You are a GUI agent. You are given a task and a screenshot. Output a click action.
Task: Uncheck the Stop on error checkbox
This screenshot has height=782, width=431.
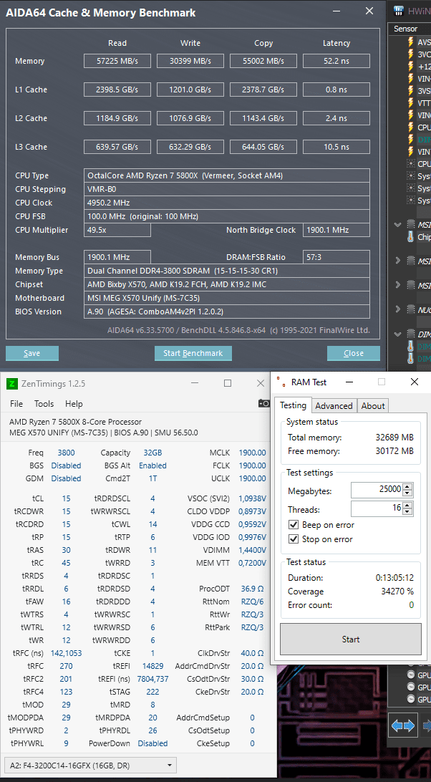(294, 539)
